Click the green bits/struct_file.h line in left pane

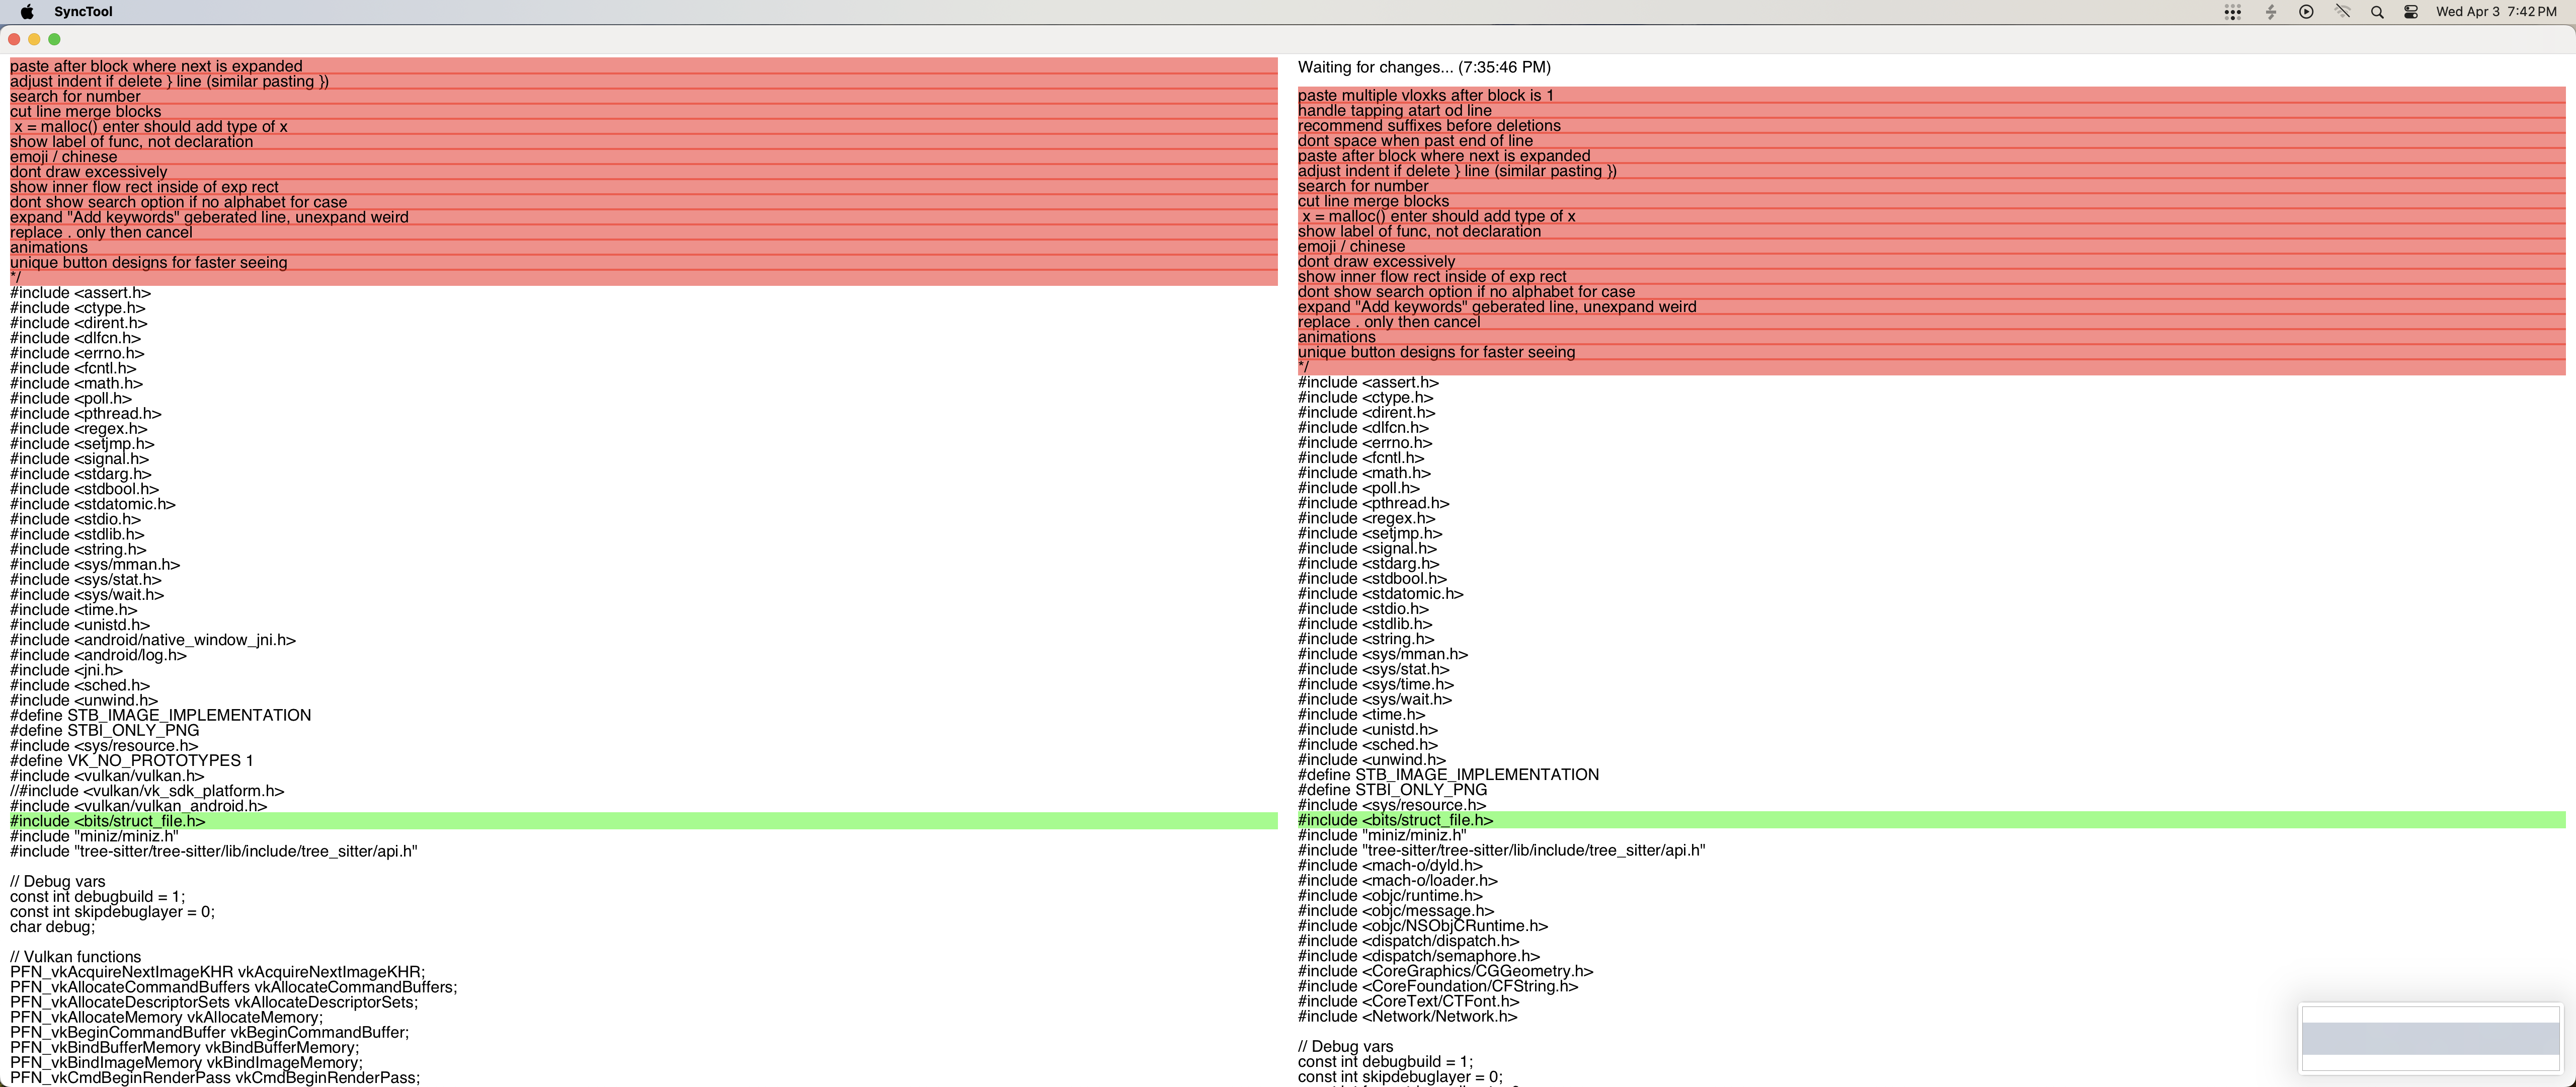(108, 821)
